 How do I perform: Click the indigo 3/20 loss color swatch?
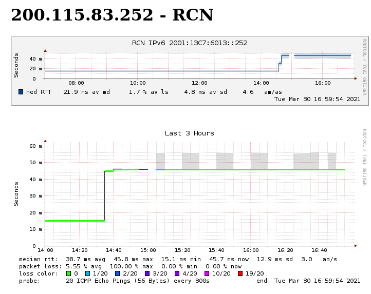(x=147, y=273)
